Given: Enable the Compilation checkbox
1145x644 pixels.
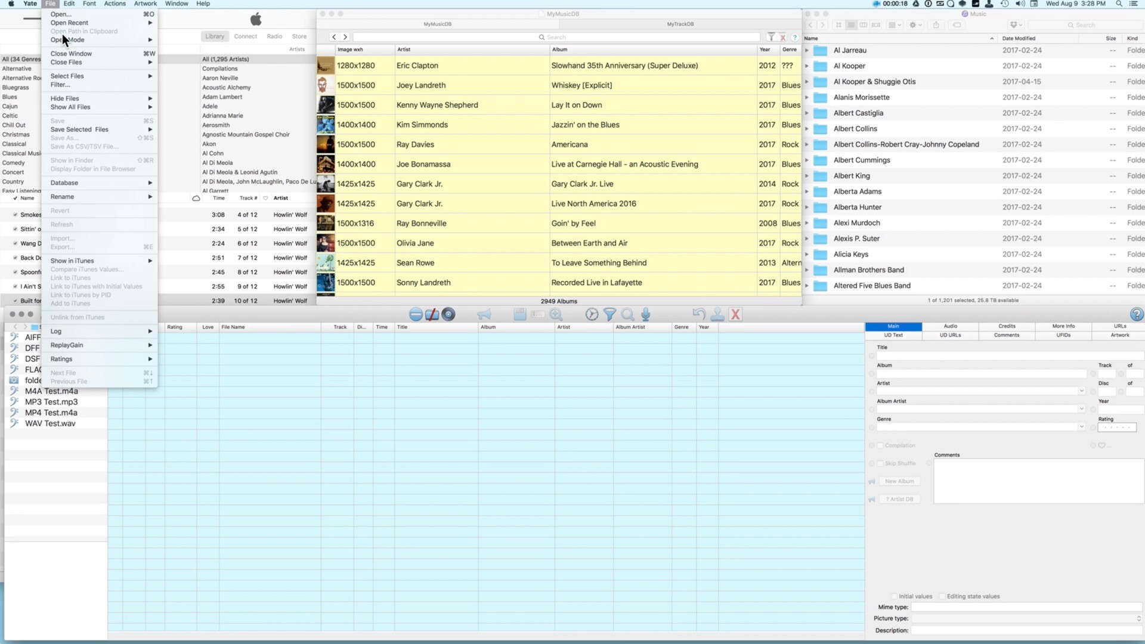Looking at the screenshot, I should click(881, 445).
